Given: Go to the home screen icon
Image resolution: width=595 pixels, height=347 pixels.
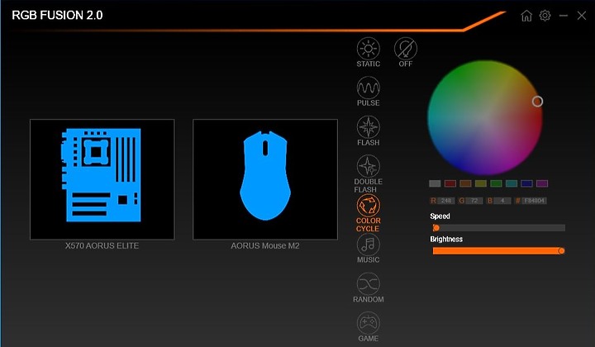Looking at the screenshot, I should (526, 16).
